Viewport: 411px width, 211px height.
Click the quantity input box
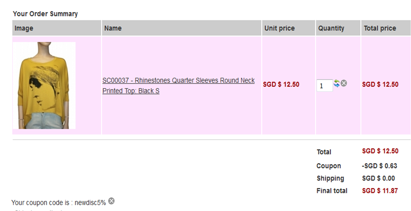[x=325, y=85]
